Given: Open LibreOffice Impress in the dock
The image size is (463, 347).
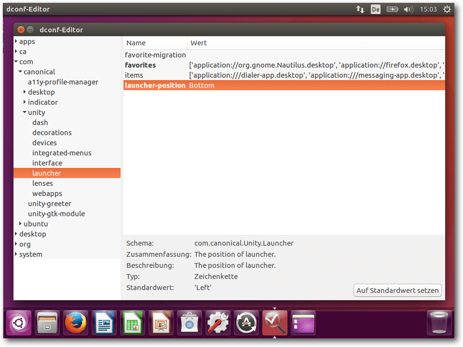Looking at the screenshot, I should pyautogui.click(x=161, y=323).
